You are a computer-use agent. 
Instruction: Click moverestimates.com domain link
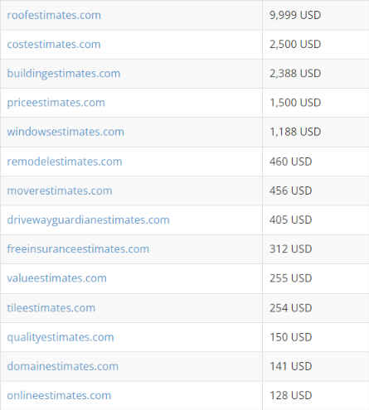(60, 191)
